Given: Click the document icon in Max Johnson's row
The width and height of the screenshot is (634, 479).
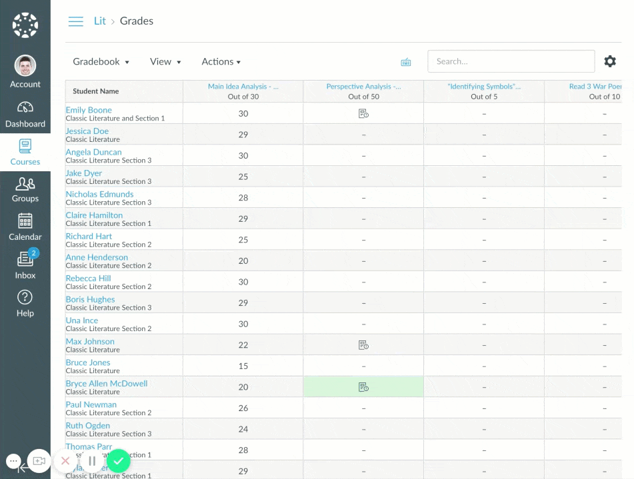Looking at the screenshot, I should pyautogui.click(x=363, y=344).
